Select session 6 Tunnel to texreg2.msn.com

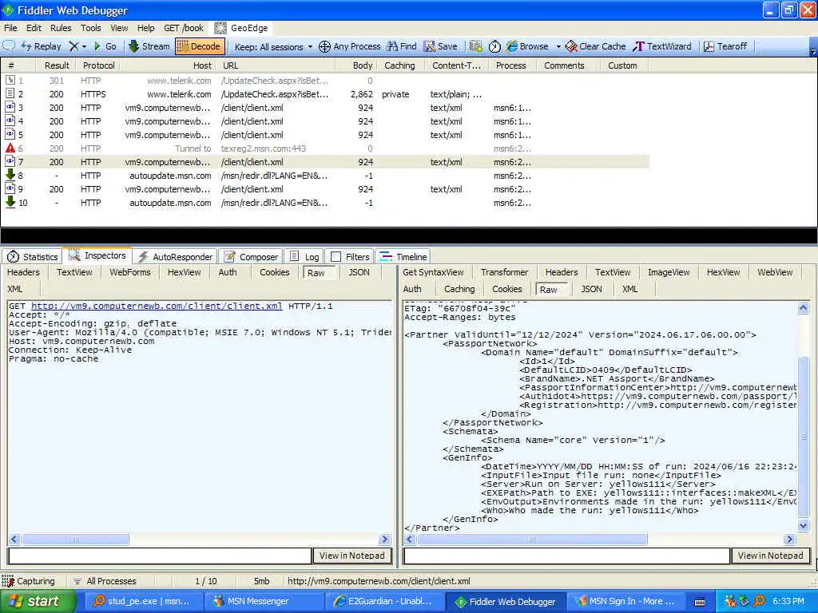pyautogui.click(x=324, y=148)
